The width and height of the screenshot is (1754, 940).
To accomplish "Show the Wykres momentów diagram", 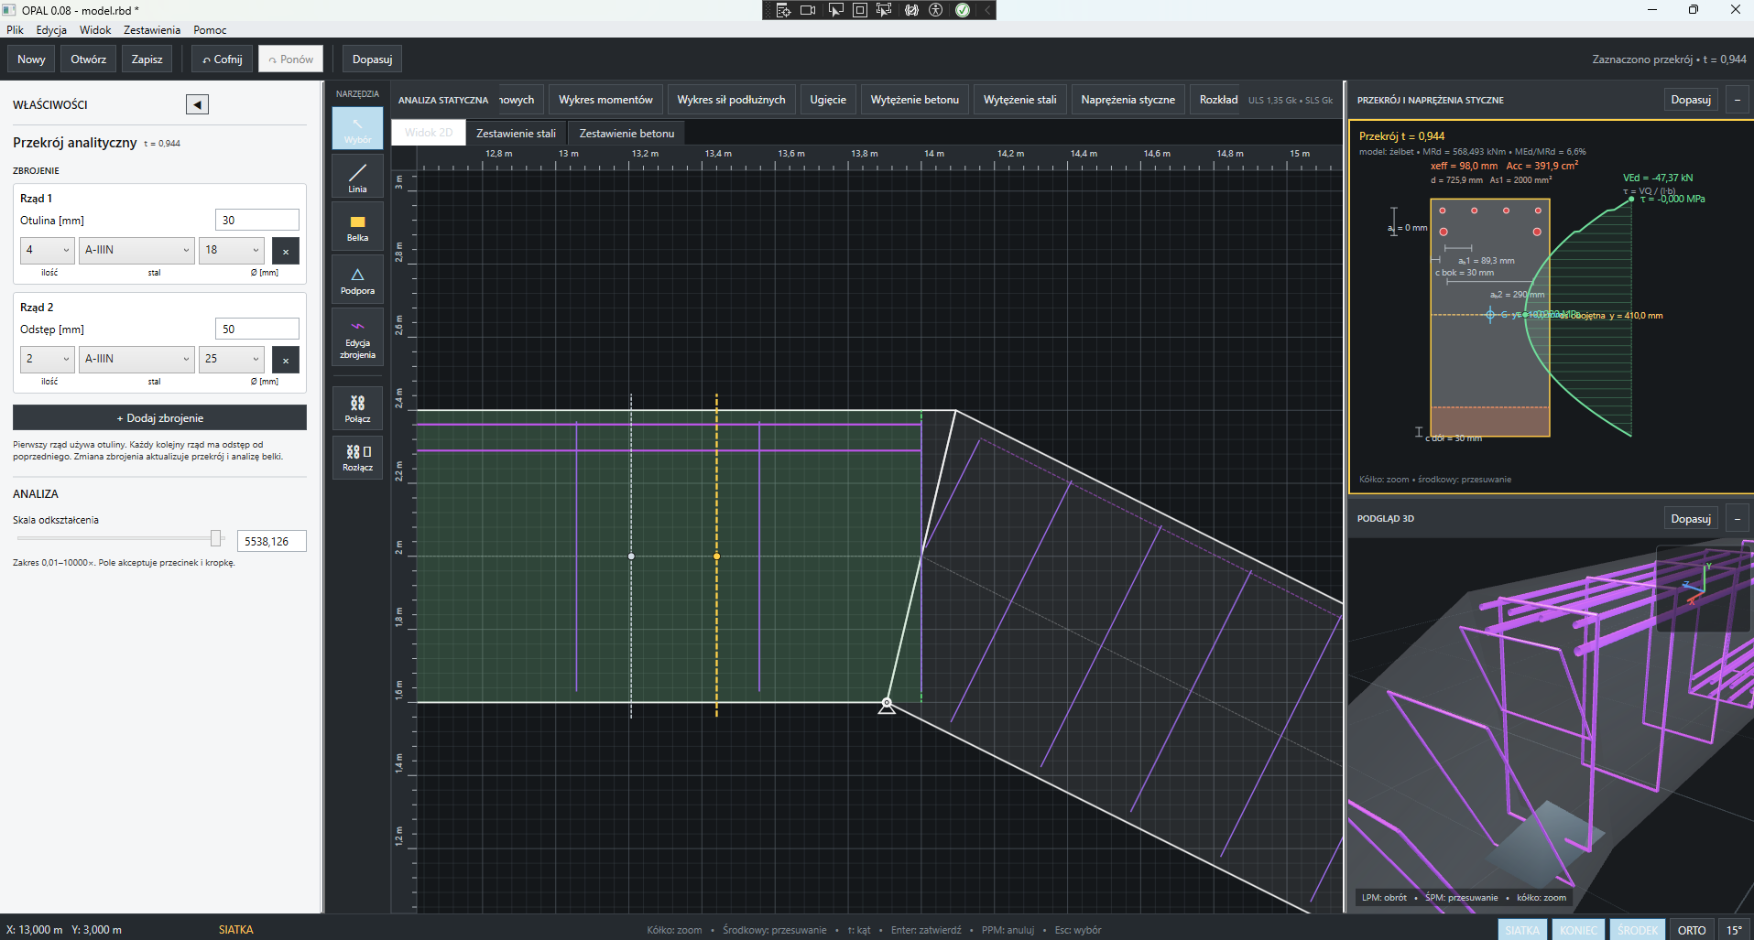I will point(605,100).
